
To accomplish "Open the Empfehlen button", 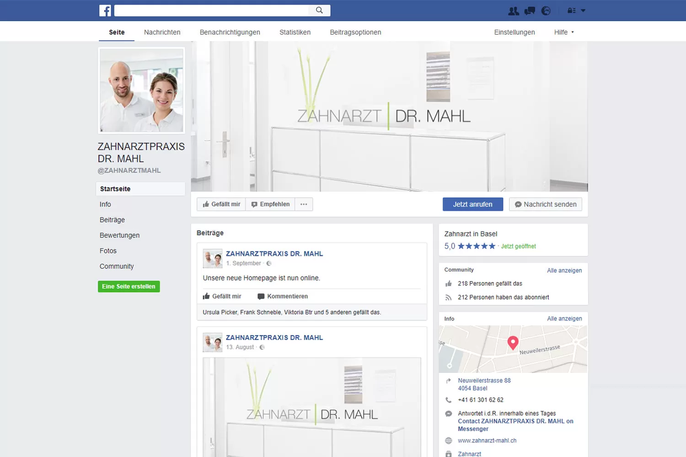I will click(x=270, y=204).
